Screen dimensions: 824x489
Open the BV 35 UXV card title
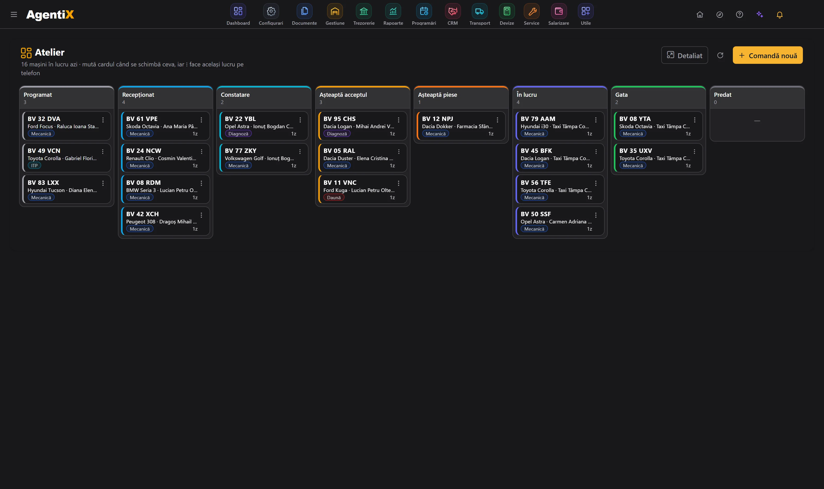[x=636, y=151]
